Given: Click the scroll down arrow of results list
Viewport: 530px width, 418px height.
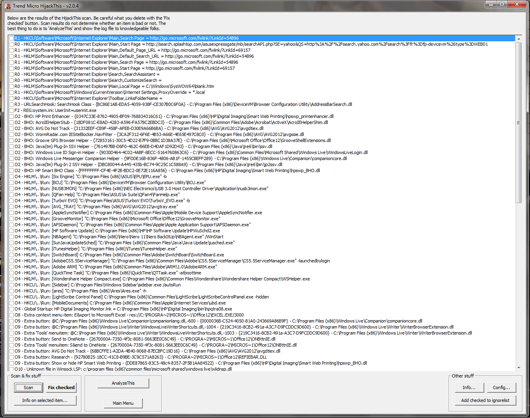Looking at the screenshot, I should 519,367.
